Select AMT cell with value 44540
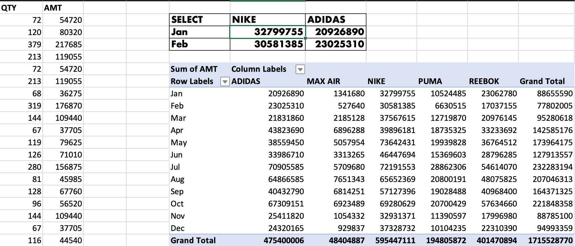Image resolution: width=575 pixels, height=246 pixels. (x=63, y=240)
